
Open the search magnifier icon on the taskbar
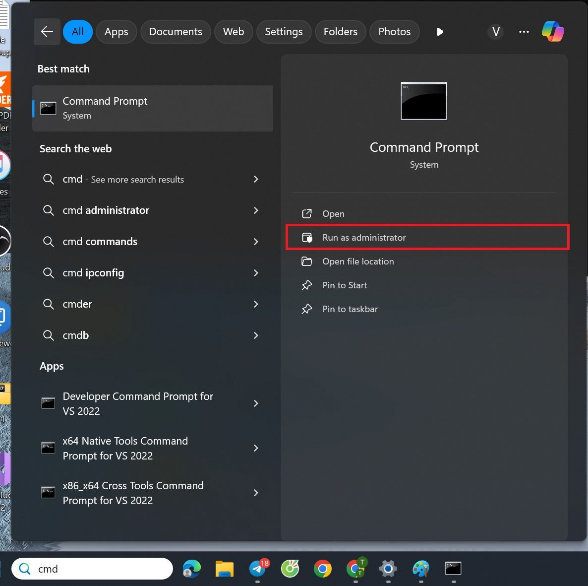[23, 569]
